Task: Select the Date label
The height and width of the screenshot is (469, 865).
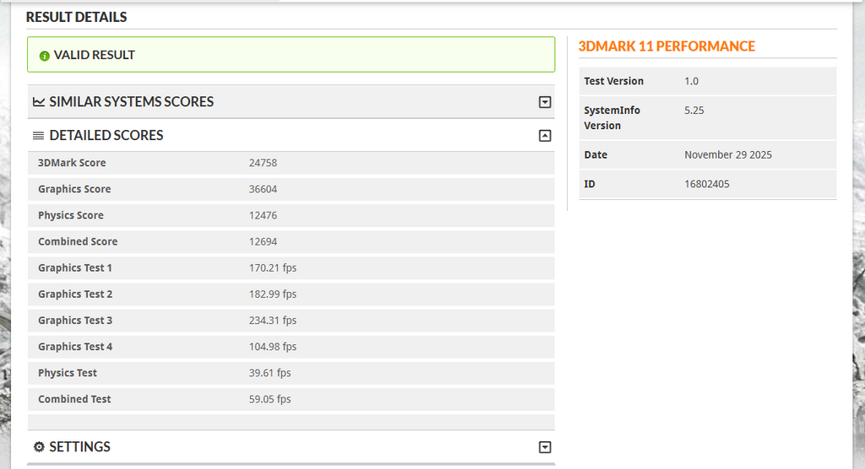Action: (596, 155)
